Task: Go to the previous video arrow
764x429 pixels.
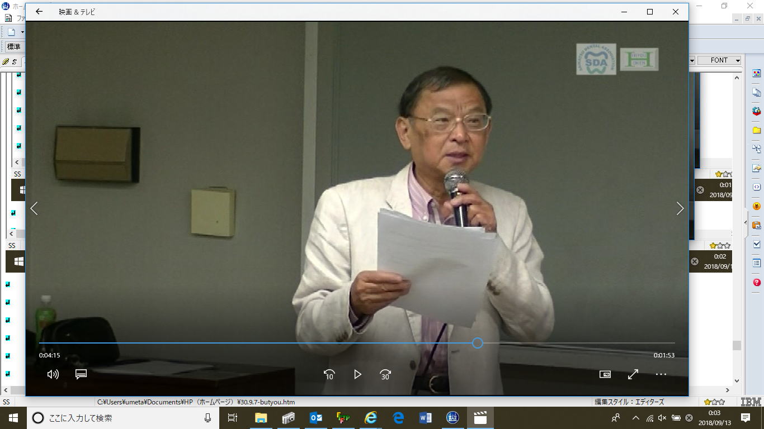Action: 34,208
